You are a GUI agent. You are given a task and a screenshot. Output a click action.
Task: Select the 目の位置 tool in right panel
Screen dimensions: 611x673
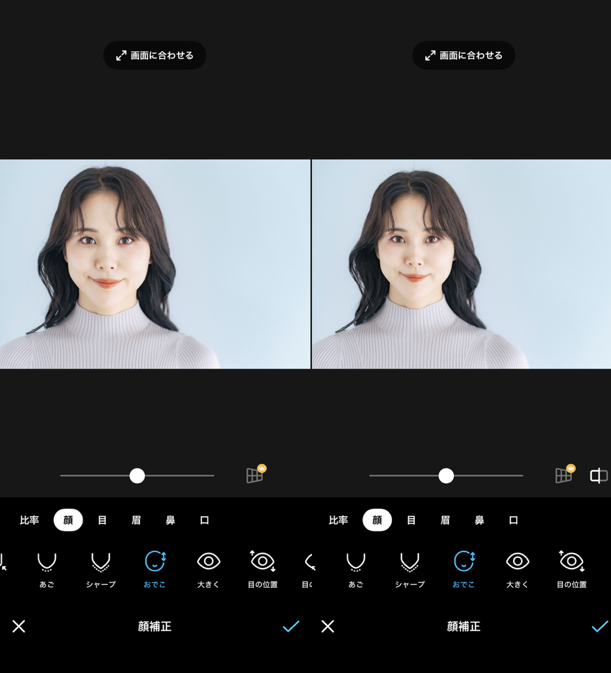coord(571,568)
